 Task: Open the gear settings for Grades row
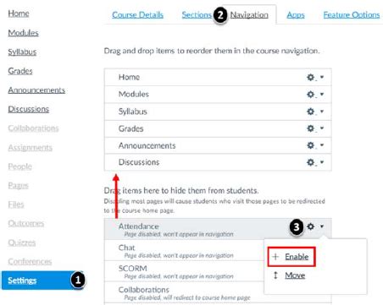[x=311, y=128]
